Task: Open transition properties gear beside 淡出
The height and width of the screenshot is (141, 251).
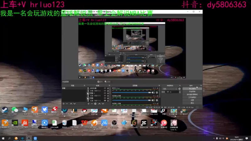Action: point(179,89)
